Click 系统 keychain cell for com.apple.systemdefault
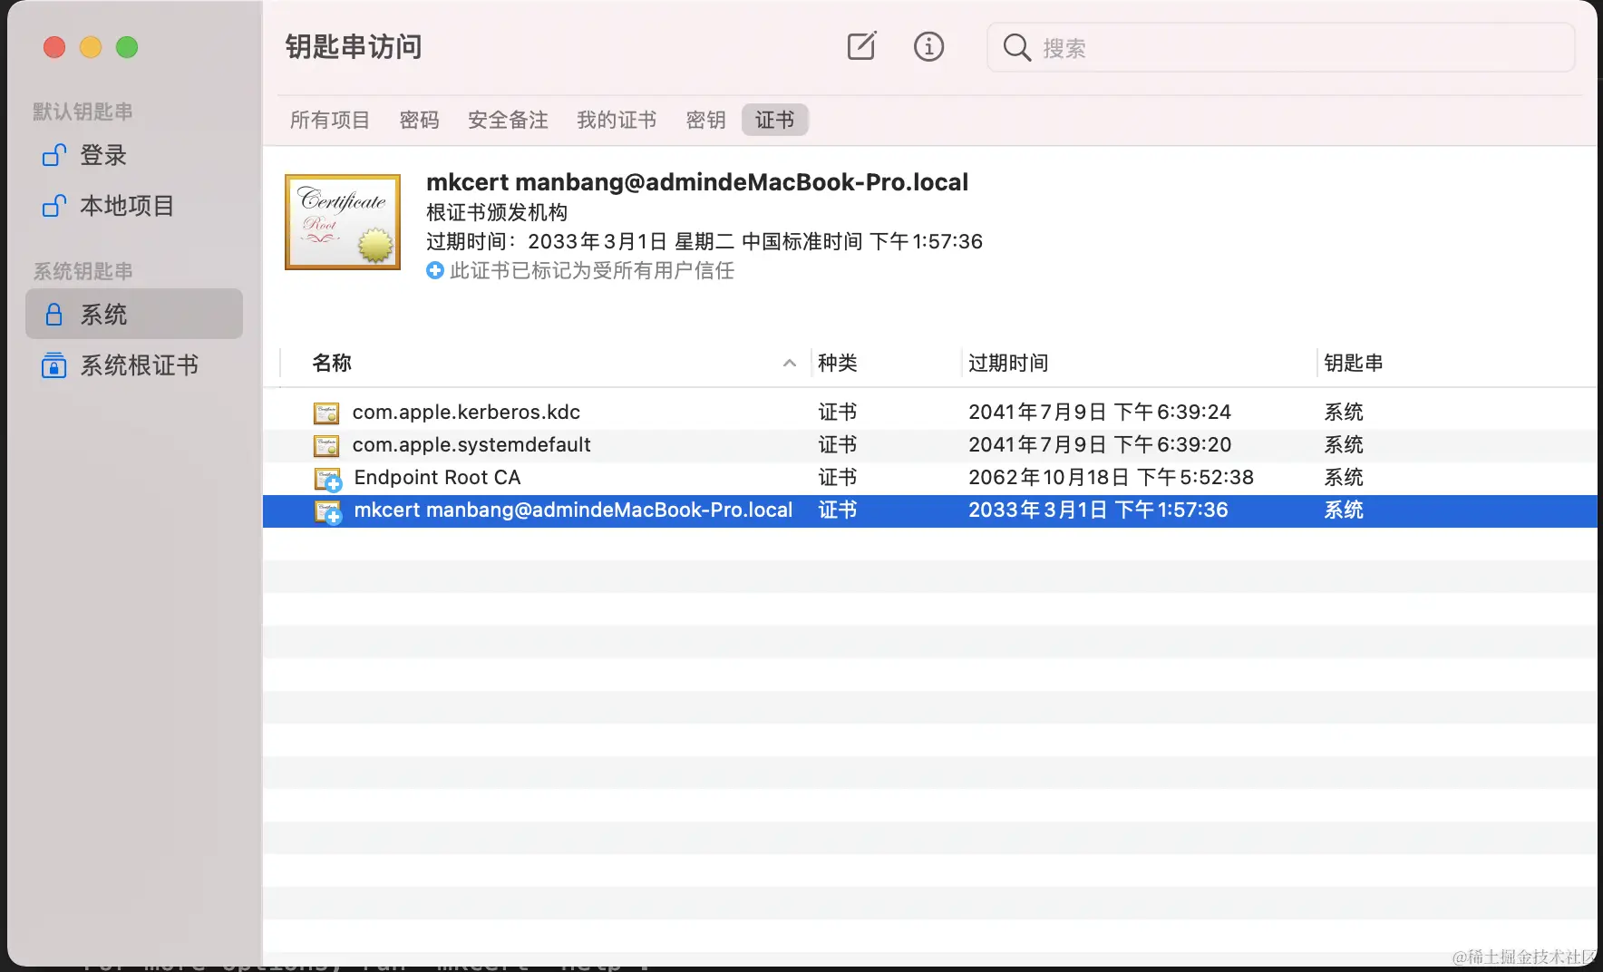This screenshot has height=972, width=1603. tap(1344, 444)
